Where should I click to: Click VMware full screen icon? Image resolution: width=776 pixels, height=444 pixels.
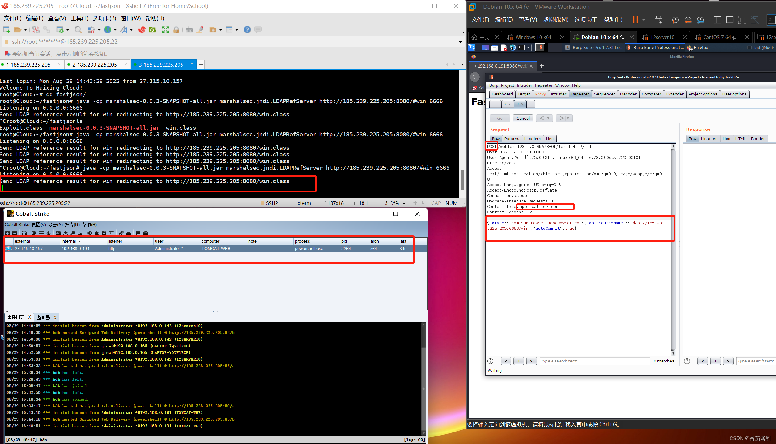pyautogui.click(x=742, y=20)
